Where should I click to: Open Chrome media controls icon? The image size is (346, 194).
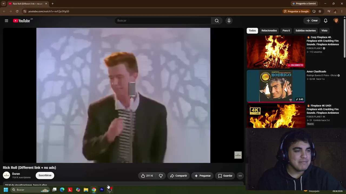[329, 11]
